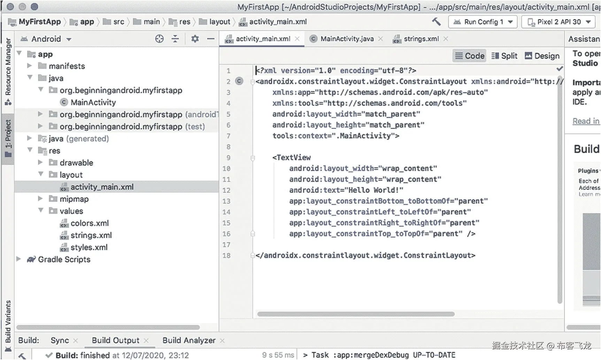601x360 pixels.
Task: Click the Build hammer icon in toolbar
Action: [436, 22]
